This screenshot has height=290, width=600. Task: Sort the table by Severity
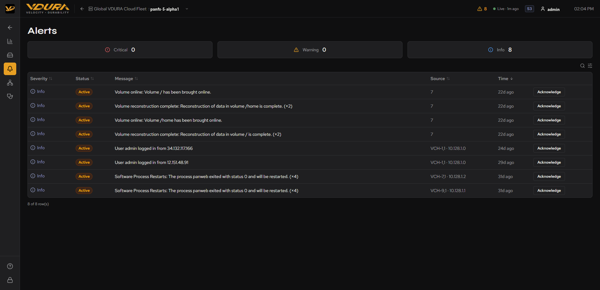click(41, 79)
